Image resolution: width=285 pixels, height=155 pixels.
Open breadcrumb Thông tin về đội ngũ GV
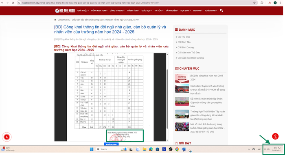tap(120, 20)
